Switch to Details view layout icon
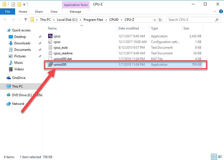Image resolution: width=224 pixels, height=160 pixels. click(x=214, y=157)
